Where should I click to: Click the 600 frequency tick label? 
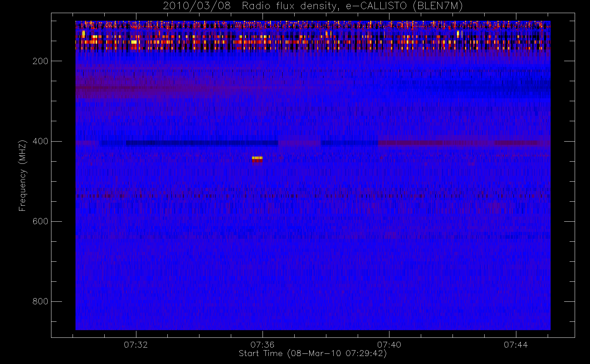pos(40,221)
